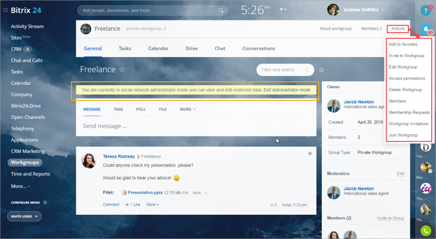The width and height of the screenshot is (436, 239).
Task: Click Andrew Griffiths profile photo
Action: (x=333, y=10)
